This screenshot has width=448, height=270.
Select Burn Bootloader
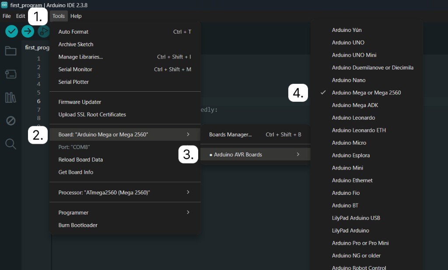[x=125, y=225]
